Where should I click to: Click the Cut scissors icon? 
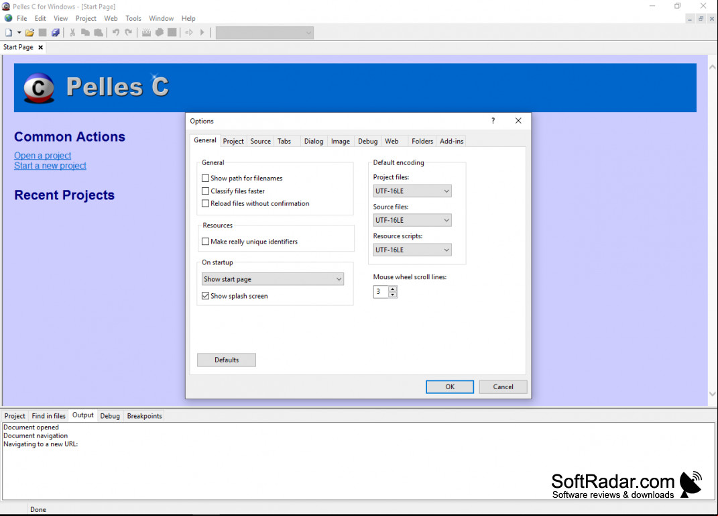72,32
